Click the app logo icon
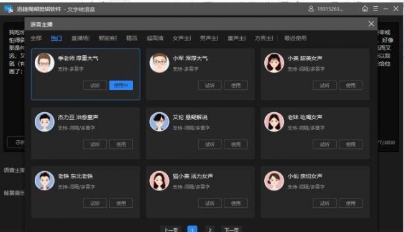 (x=9, y=9)
